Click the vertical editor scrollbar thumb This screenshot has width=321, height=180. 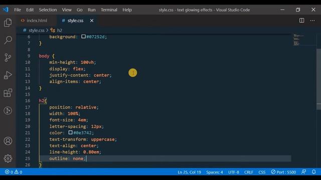(318, 79)
